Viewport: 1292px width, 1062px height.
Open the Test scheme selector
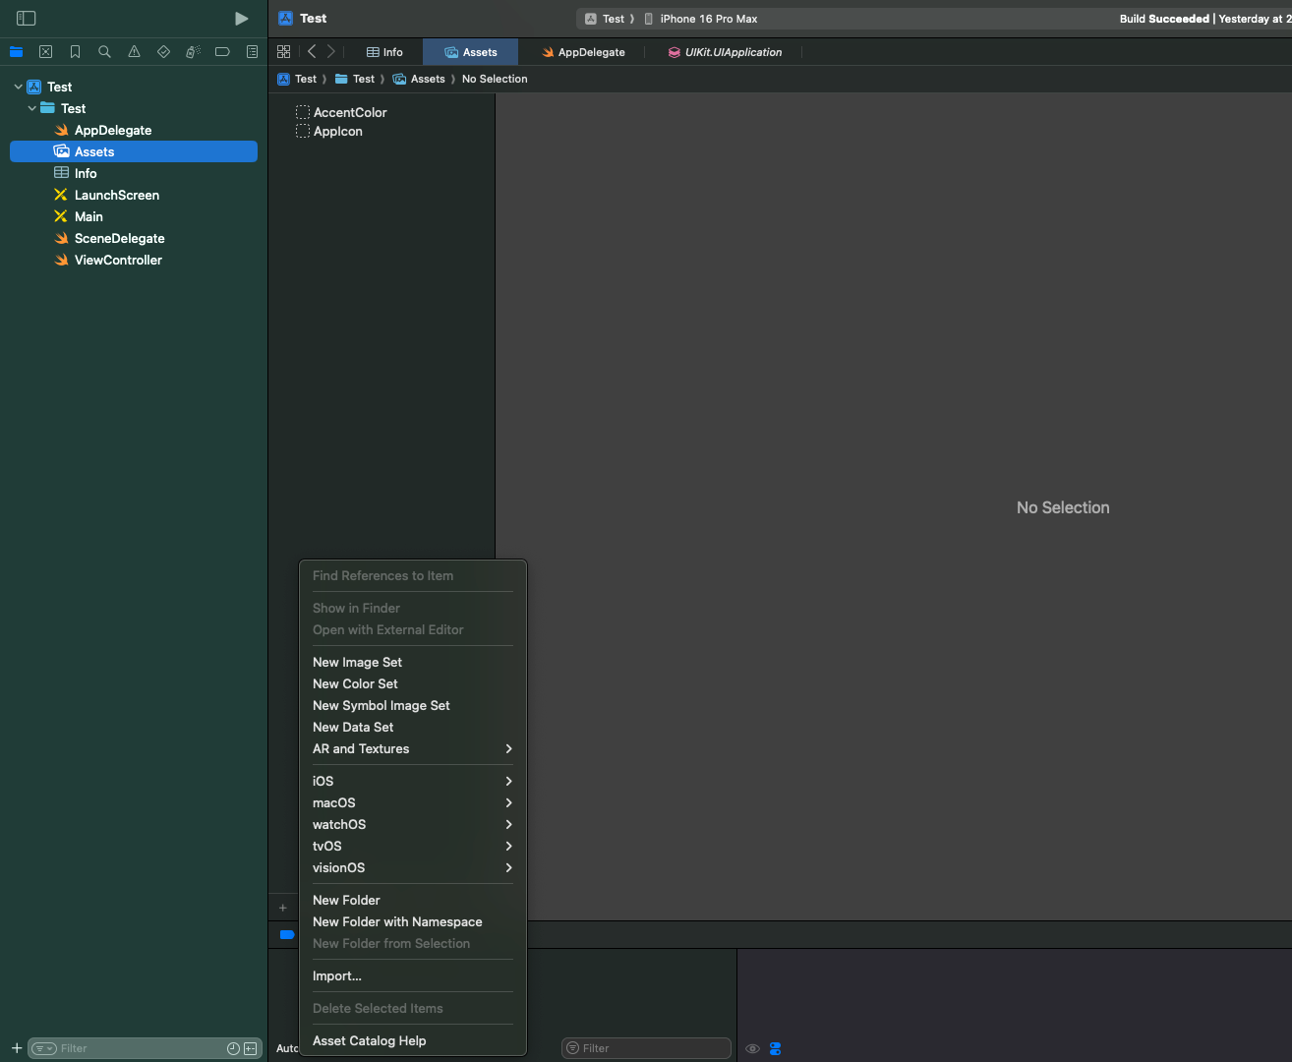coord(605,19)
